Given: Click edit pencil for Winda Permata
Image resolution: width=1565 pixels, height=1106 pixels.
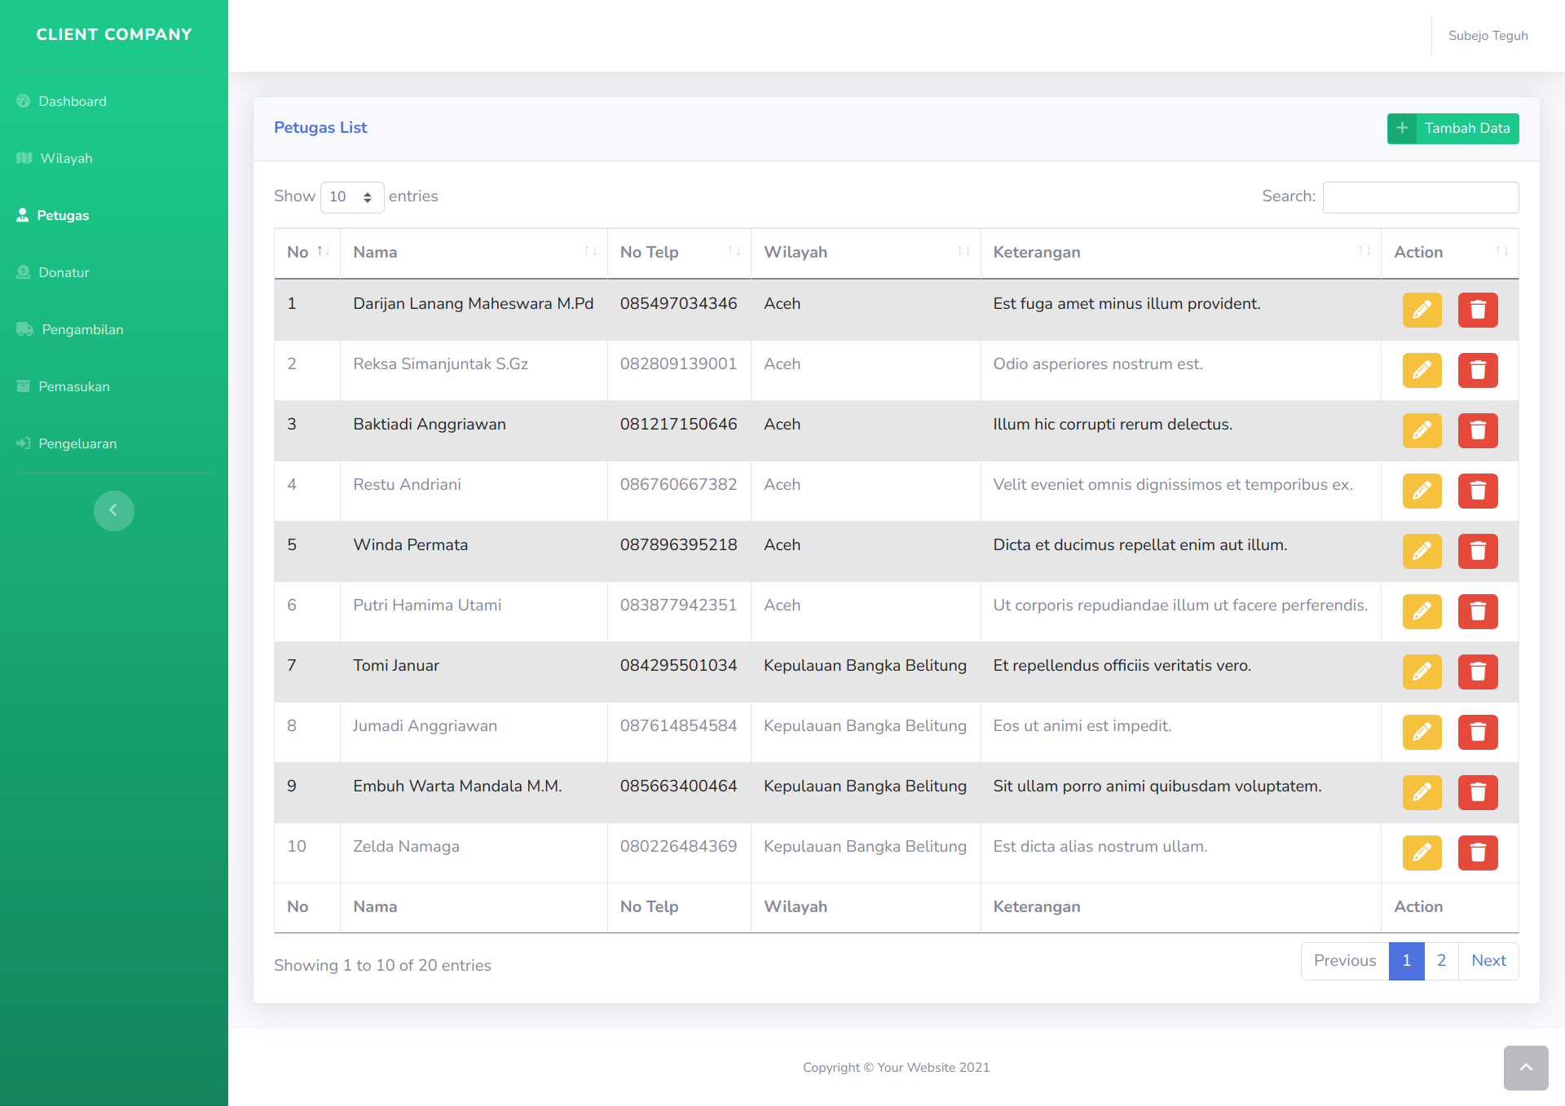Looking at the screenshot, I should pos(1422,551).
